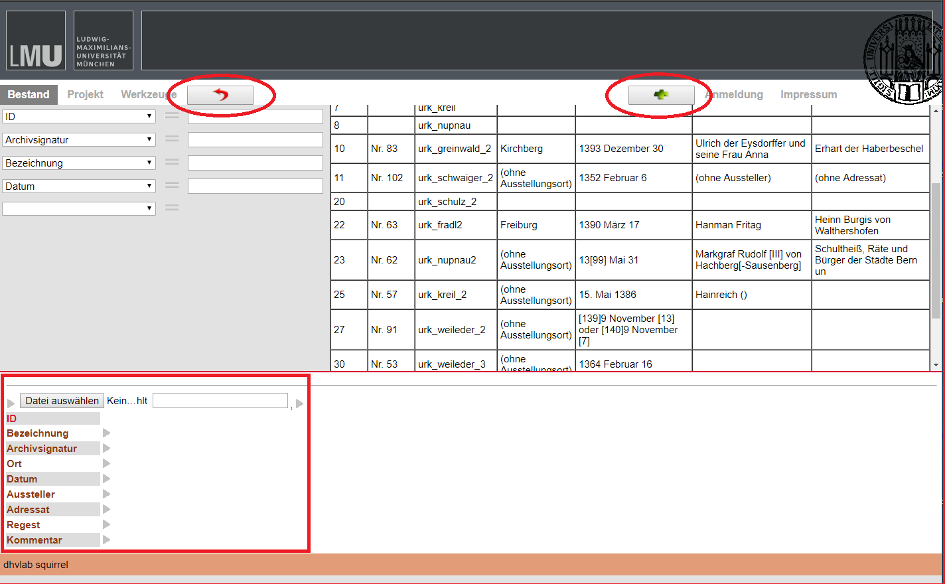945x584 pixels.
Task: Select the Bestand tab
Action: pos(29,94)
